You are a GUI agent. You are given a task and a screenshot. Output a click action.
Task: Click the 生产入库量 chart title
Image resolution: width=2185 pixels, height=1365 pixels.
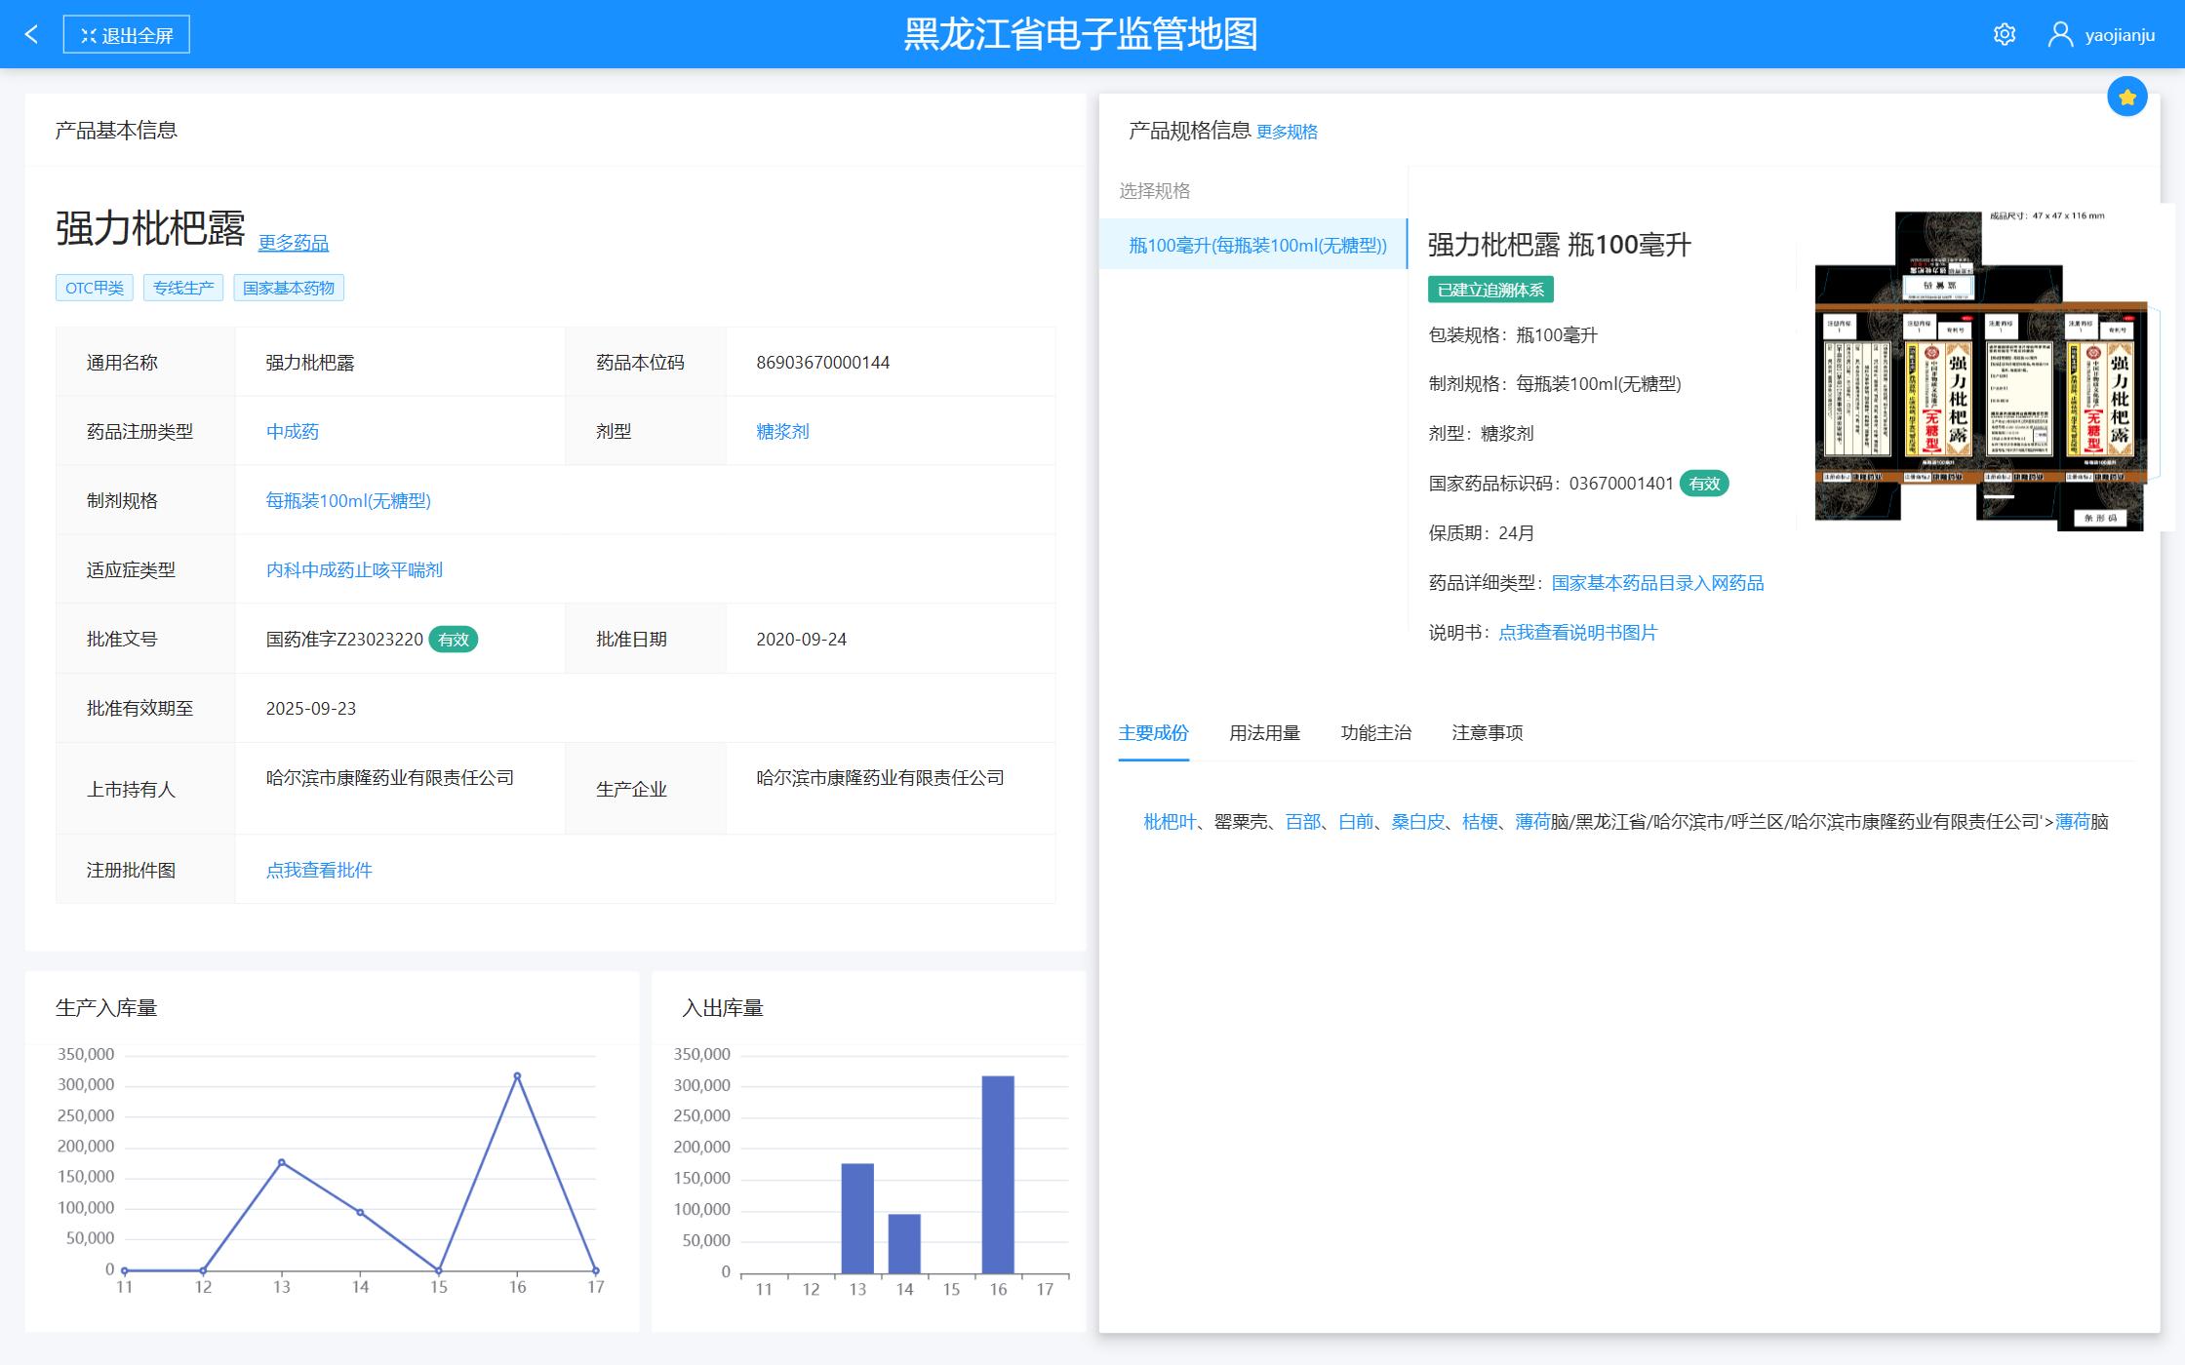106,1008
